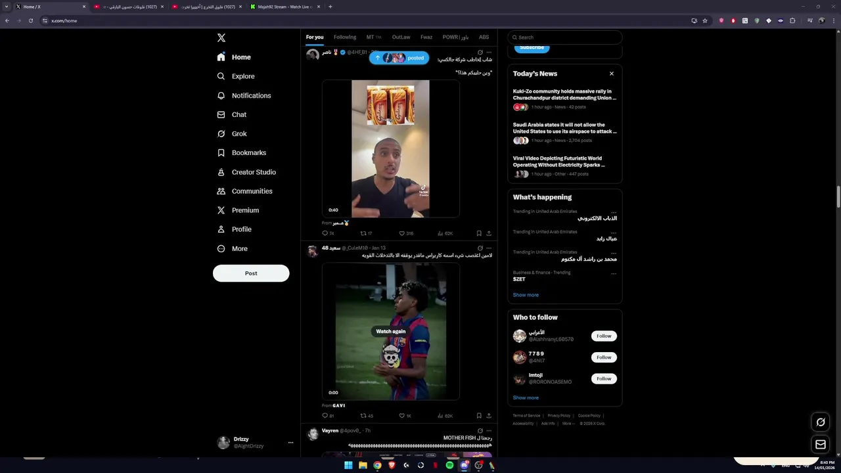Open Spotify from the taskbar

449,465
